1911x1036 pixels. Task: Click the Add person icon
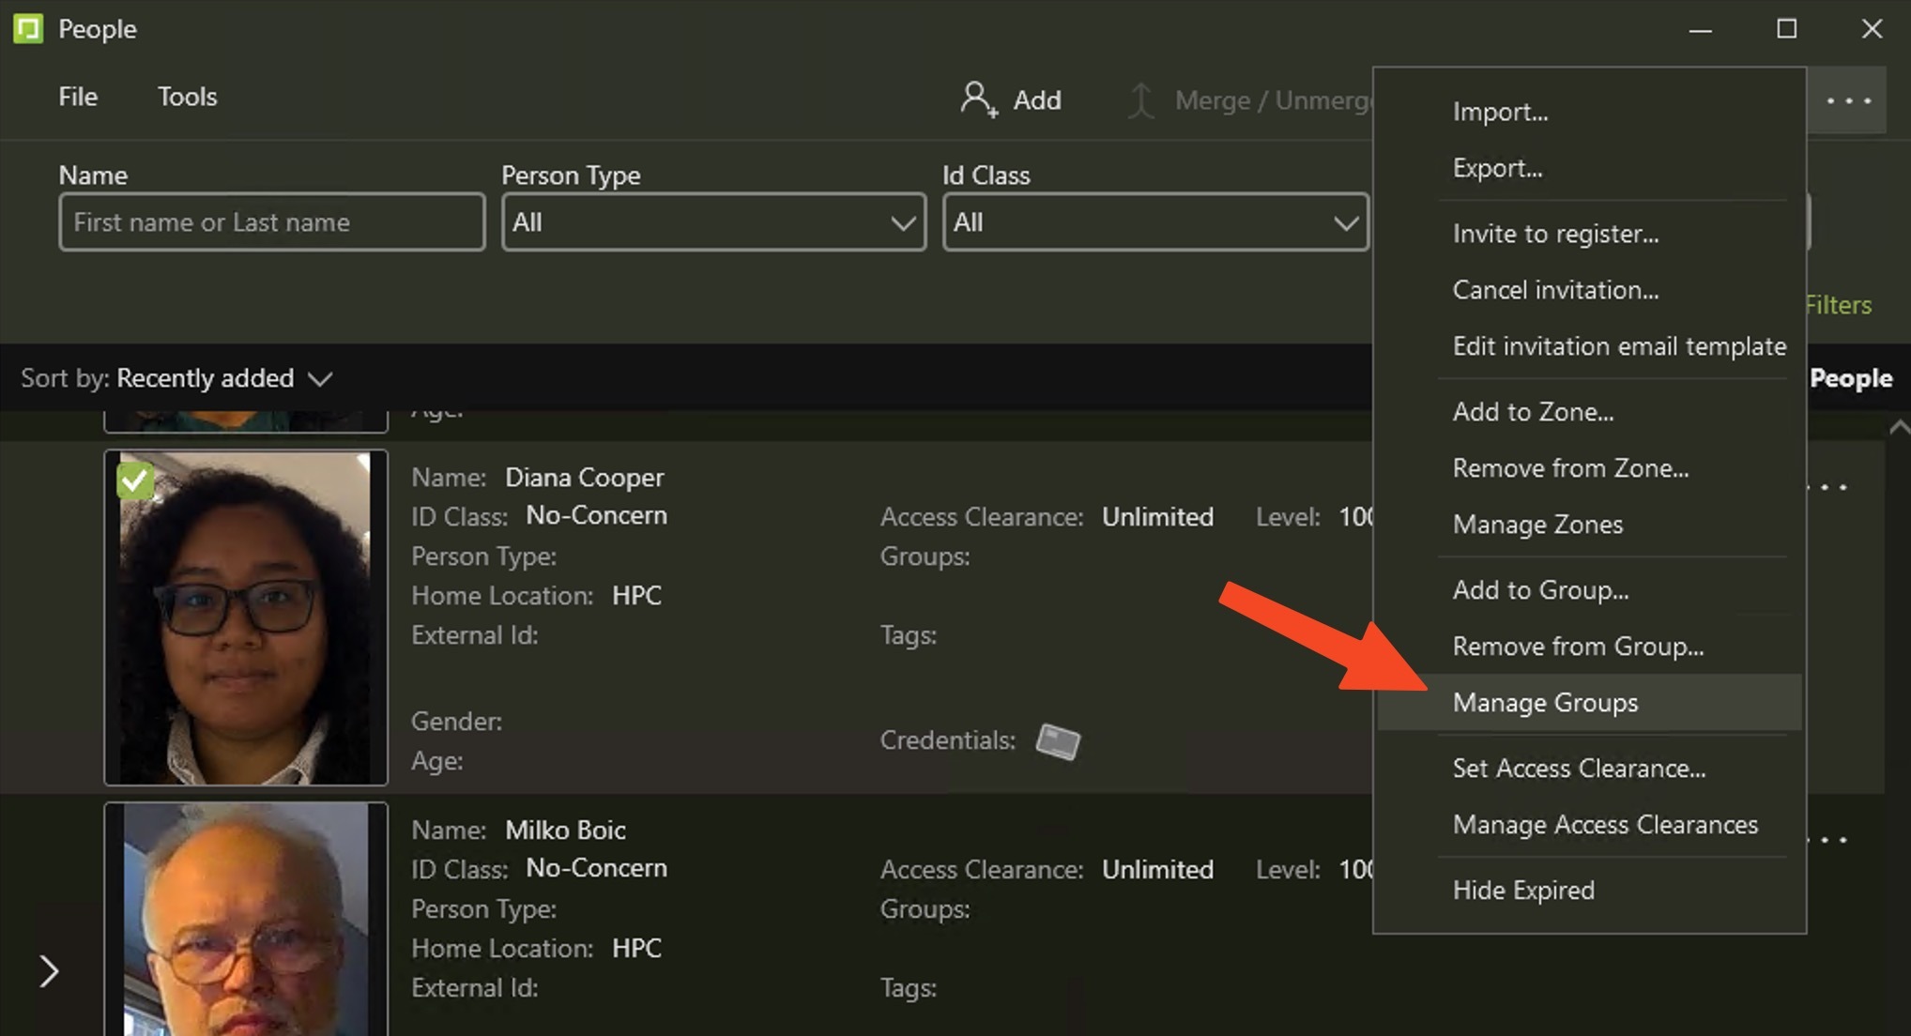[978, 99]
